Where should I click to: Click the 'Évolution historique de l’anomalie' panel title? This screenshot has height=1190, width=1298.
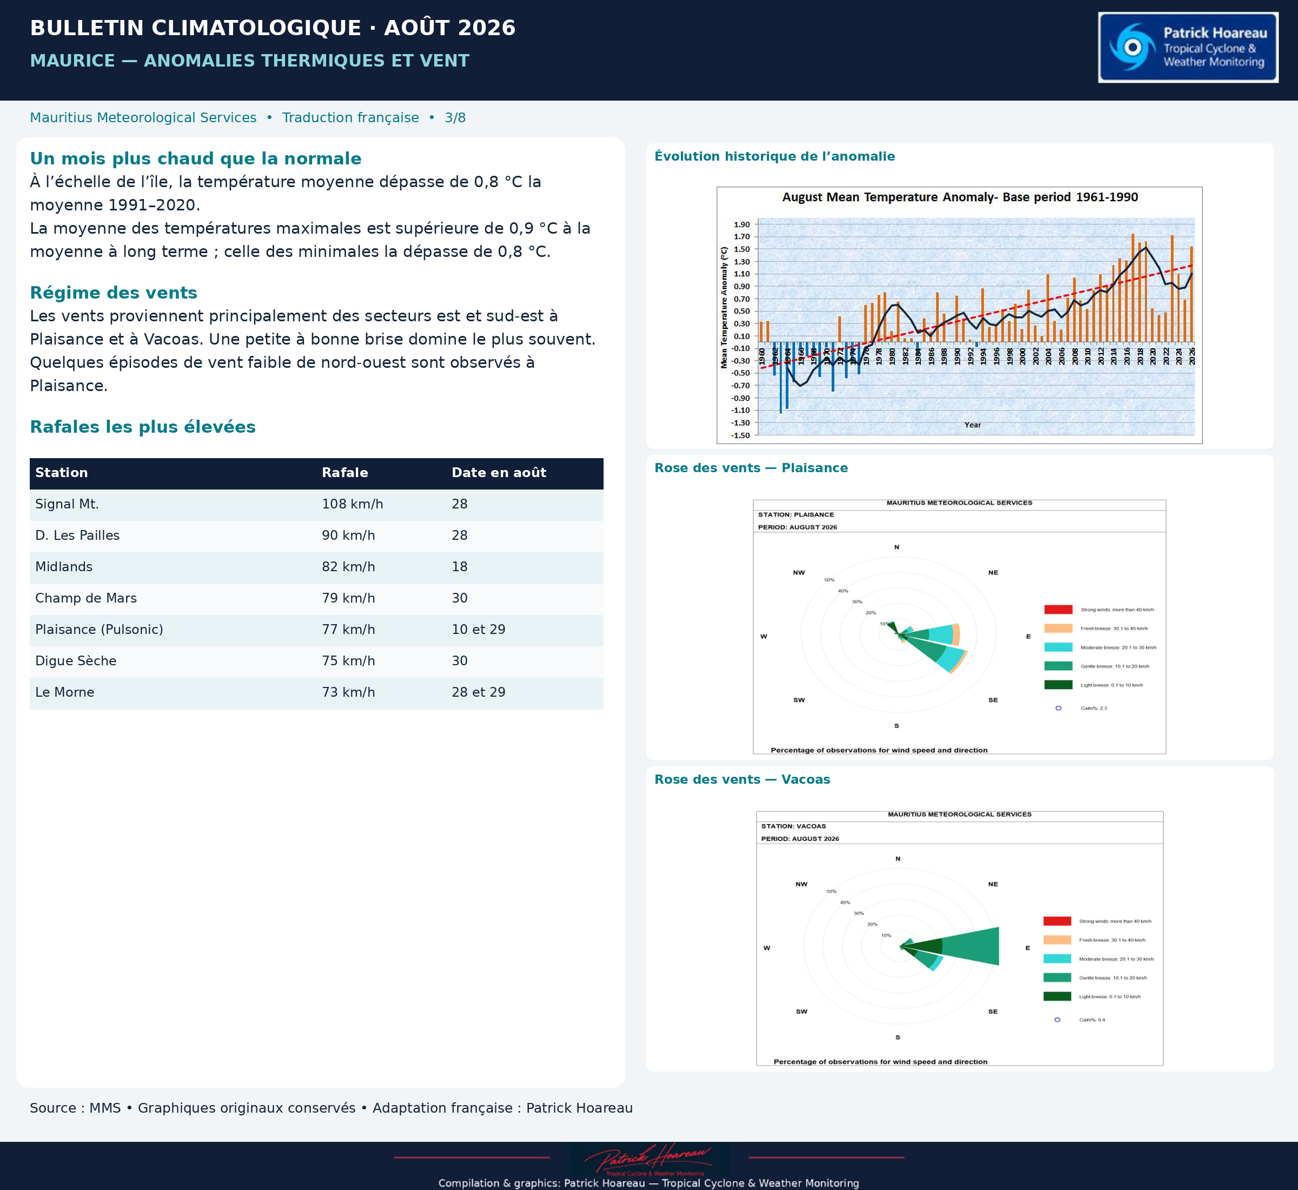click(774, 156)
